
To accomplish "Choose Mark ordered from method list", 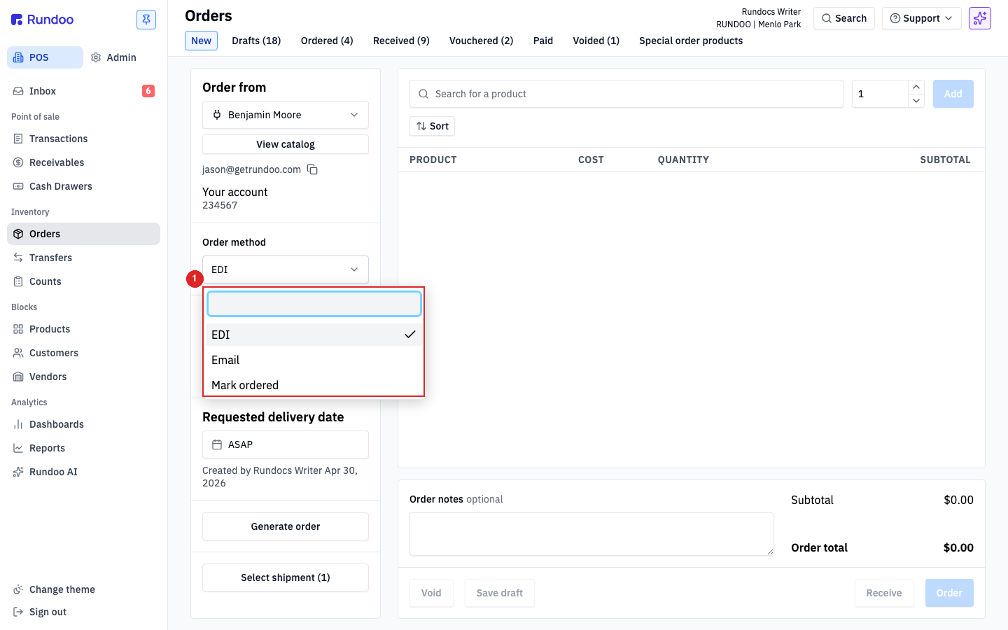I will 314,385.
